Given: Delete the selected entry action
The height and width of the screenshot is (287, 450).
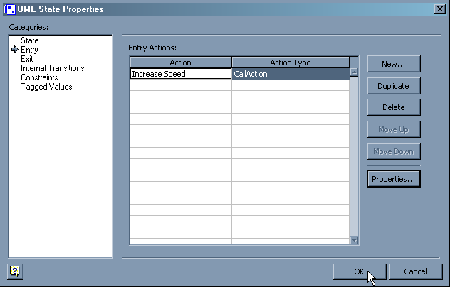Looking at the screenshot, I should click(x=394, y=107).
